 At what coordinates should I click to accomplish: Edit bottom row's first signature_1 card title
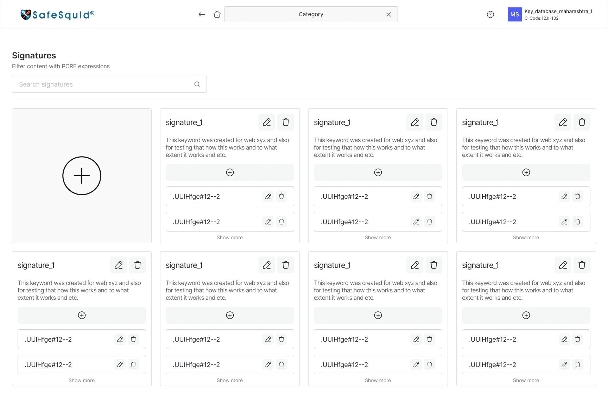119,265
